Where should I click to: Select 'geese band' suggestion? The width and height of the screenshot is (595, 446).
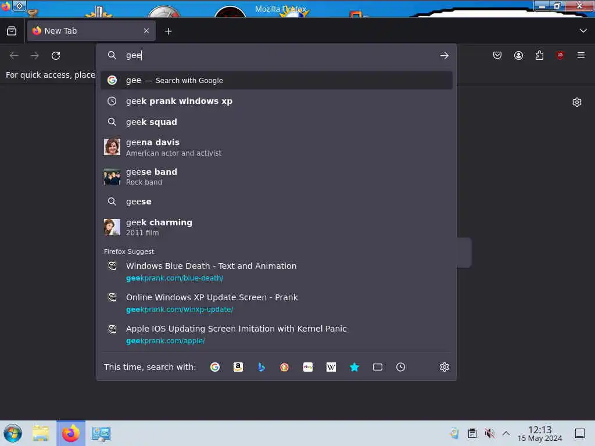tap(276, 177)
